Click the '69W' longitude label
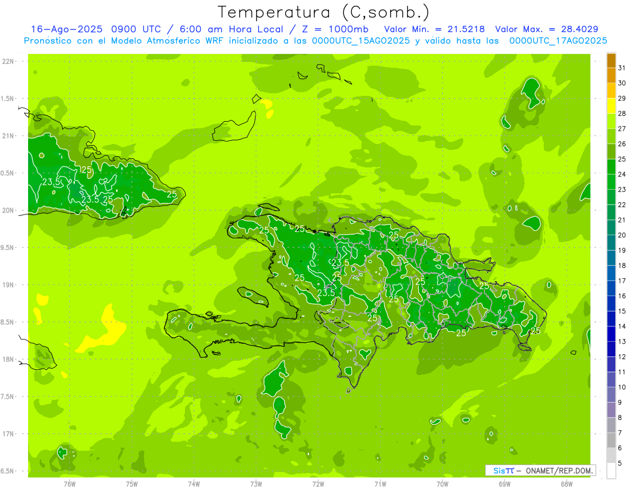This screenshot has width=636, height=491. point(504,484)
